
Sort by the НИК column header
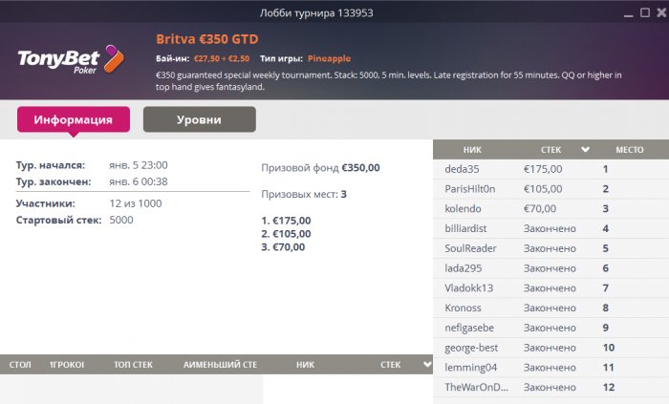472,150
